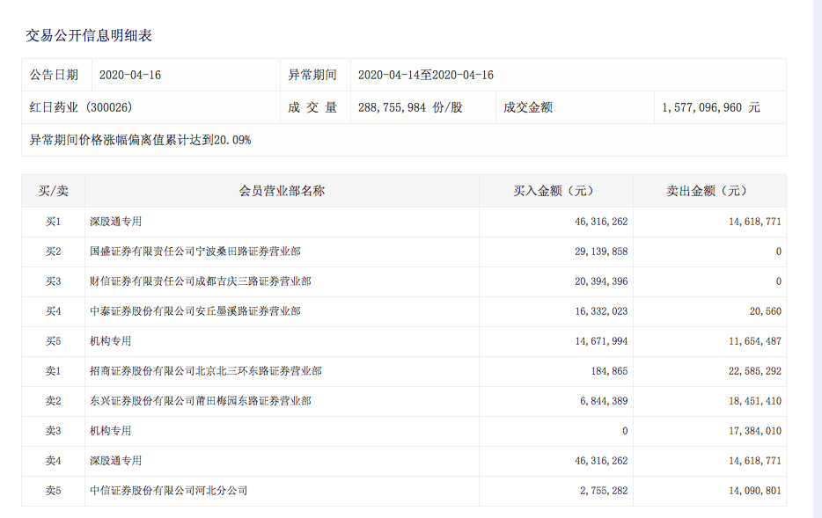
Task: Open 财信证券成都吉庆三路证券营业部 entry
Action: point(200,281)
